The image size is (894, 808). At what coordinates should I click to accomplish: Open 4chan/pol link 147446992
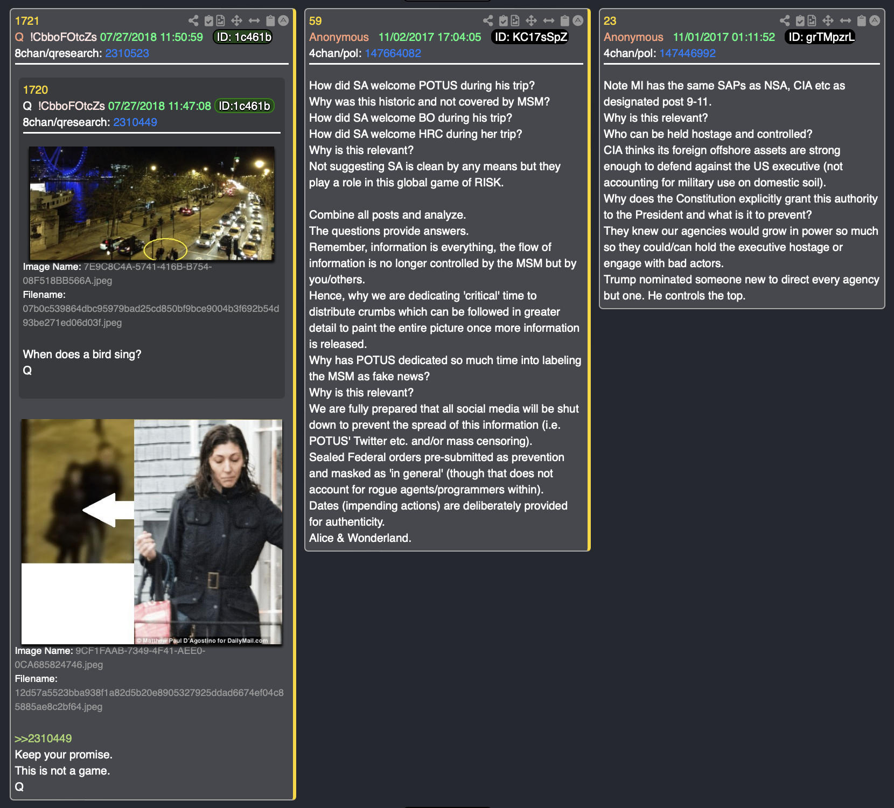coord(688,53)
